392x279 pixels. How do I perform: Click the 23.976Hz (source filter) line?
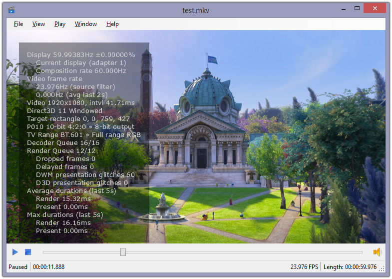pos(75,87)
